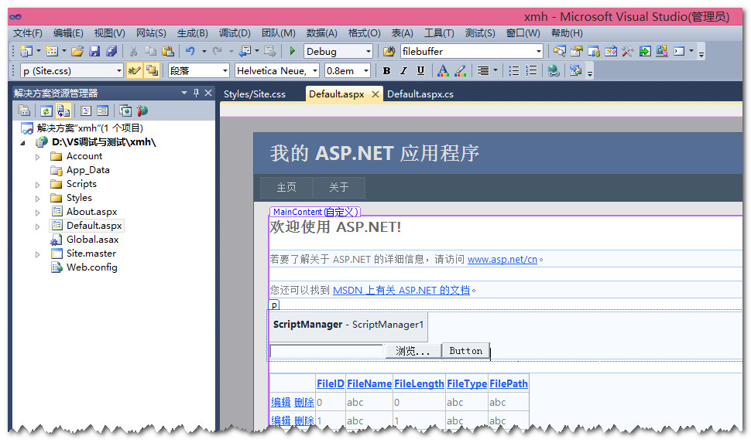Click the Undo icon in the toolbar

pos(190,50)
